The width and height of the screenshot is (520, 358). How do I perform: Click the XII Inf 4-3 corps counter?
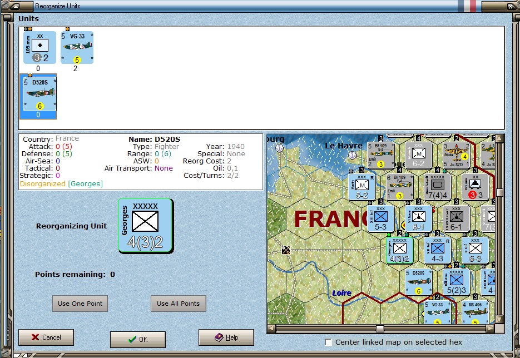[438, 250]
